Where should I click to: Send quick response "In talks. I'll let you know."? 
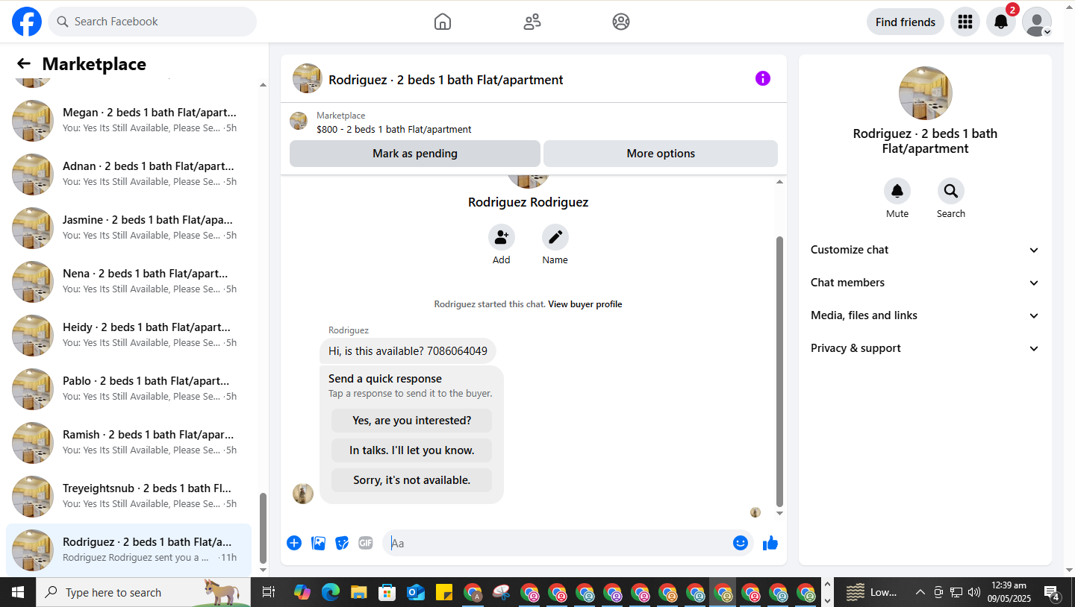pyautogui.click(x=412, y=450)
